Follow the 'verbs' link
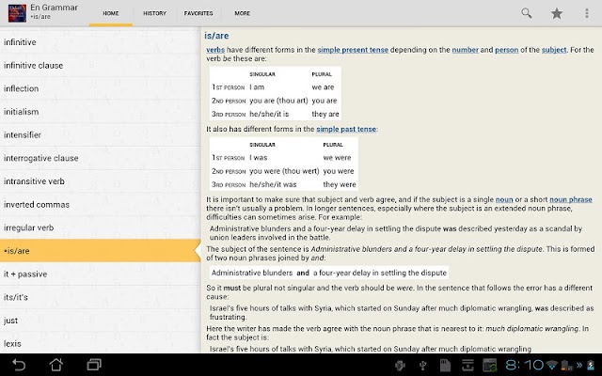The image size is (602, 376). pyautogui.click(x=215, y=50)
